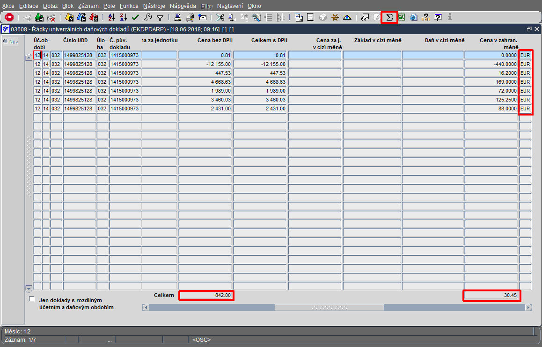
Task: Click the wrench tool icon
Action: point(148,17)
